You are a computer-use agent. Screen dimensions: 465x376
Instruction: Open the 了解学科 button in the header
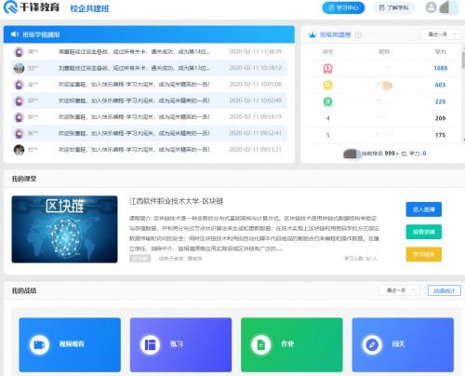point(393,7)
